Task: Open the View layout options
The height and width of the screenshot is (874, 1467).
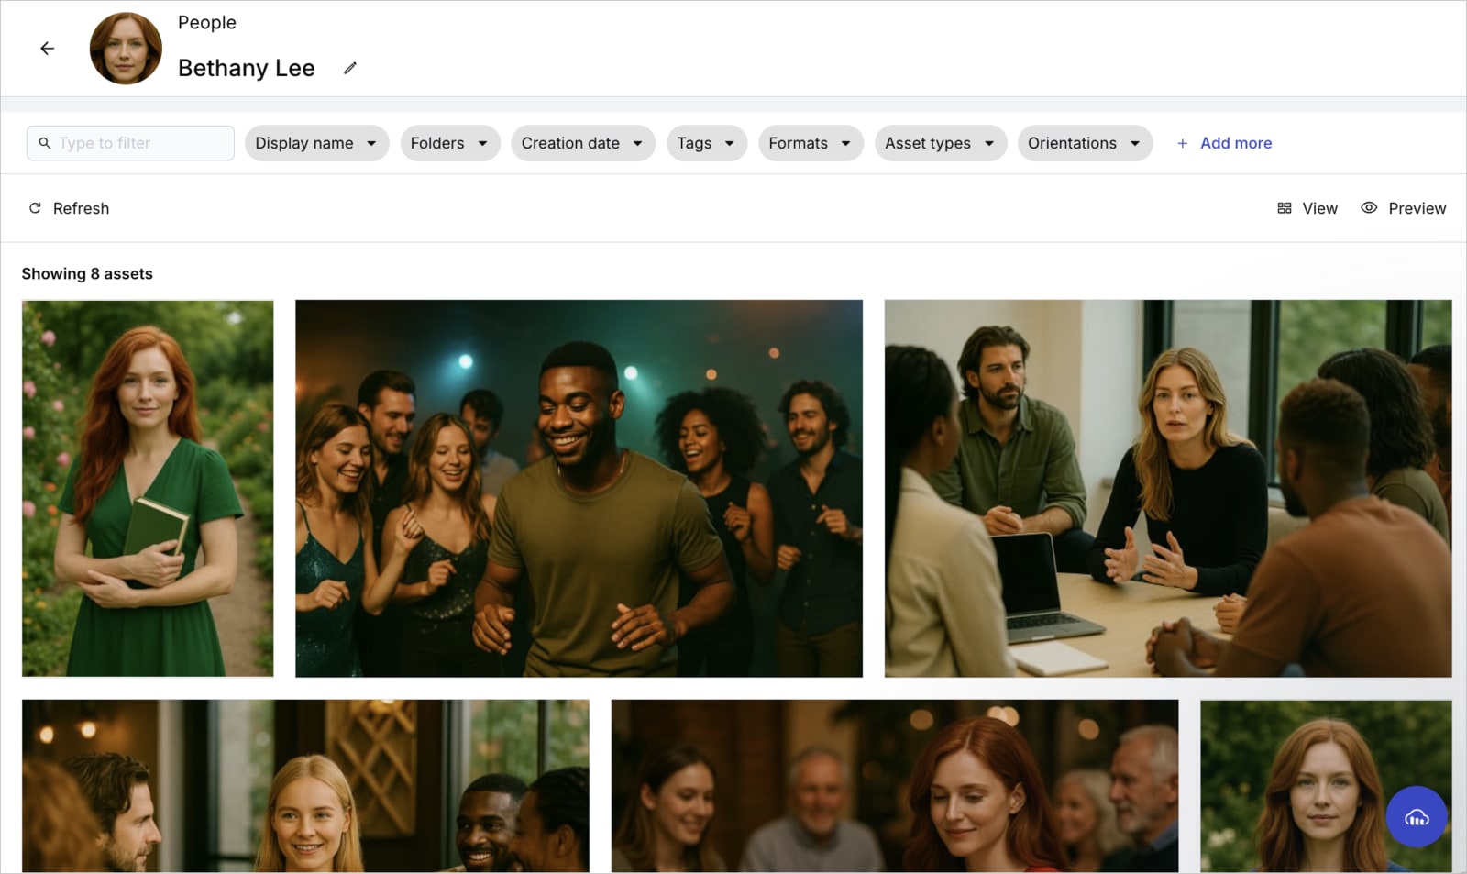Action: tap(1307, 208)
